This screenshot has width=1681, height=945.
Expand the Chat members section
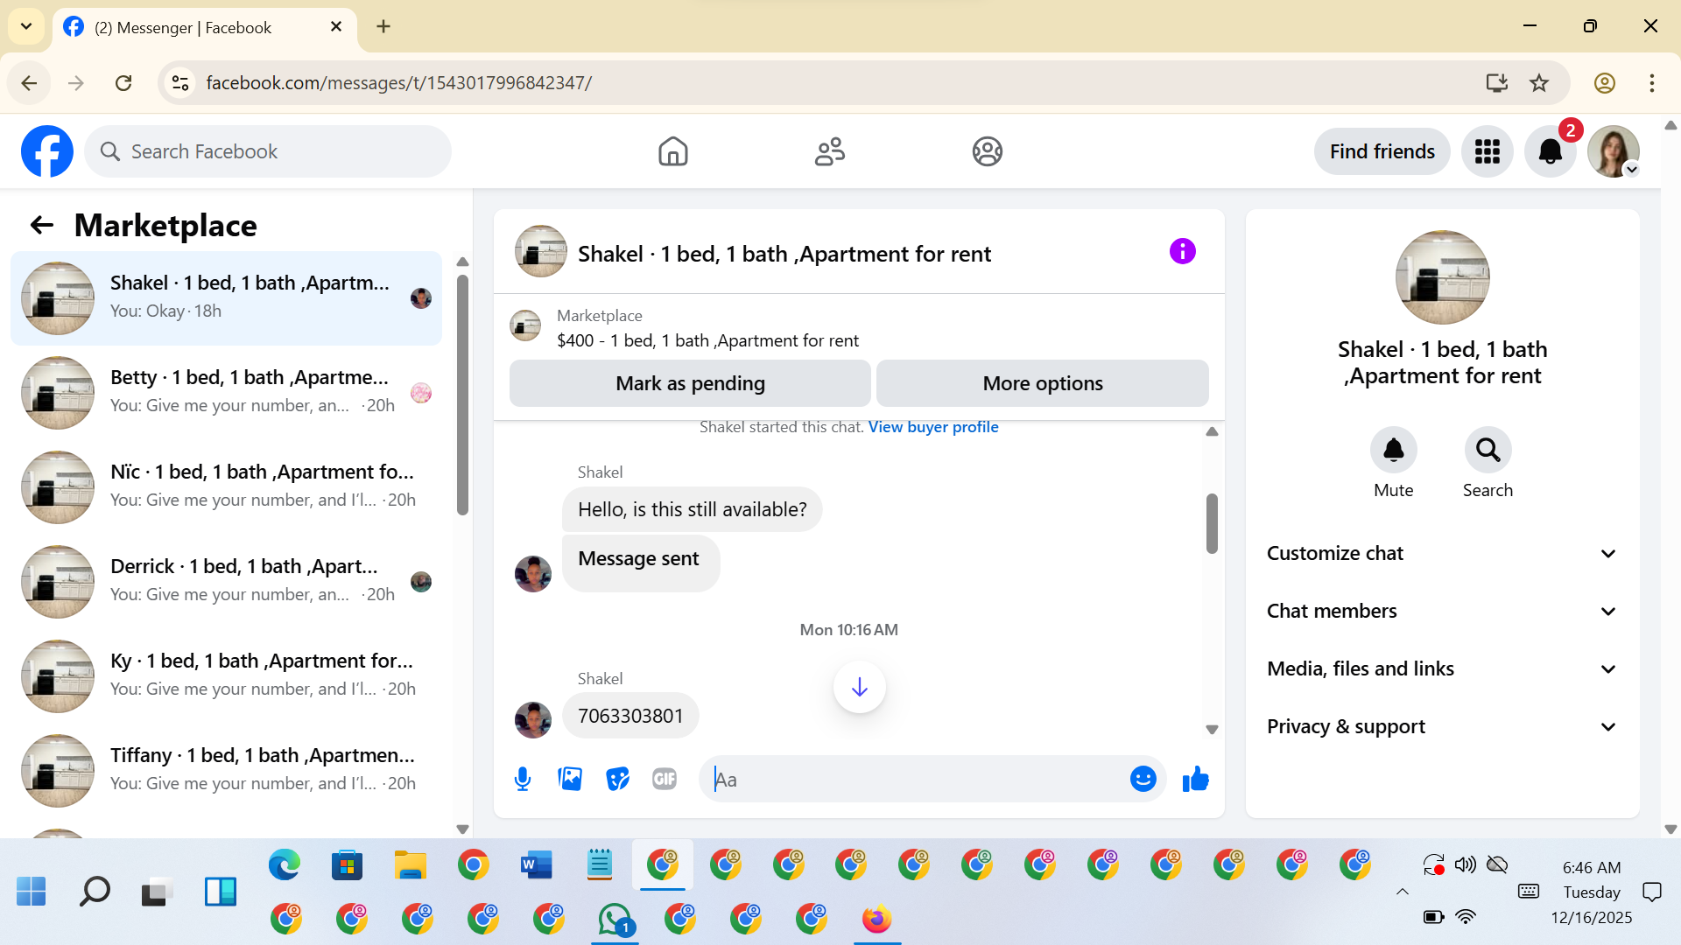tap(1442, 612)
